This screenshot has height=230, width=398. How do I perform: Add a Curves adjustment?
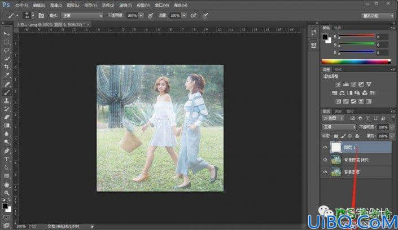click(x=353, y=85)
